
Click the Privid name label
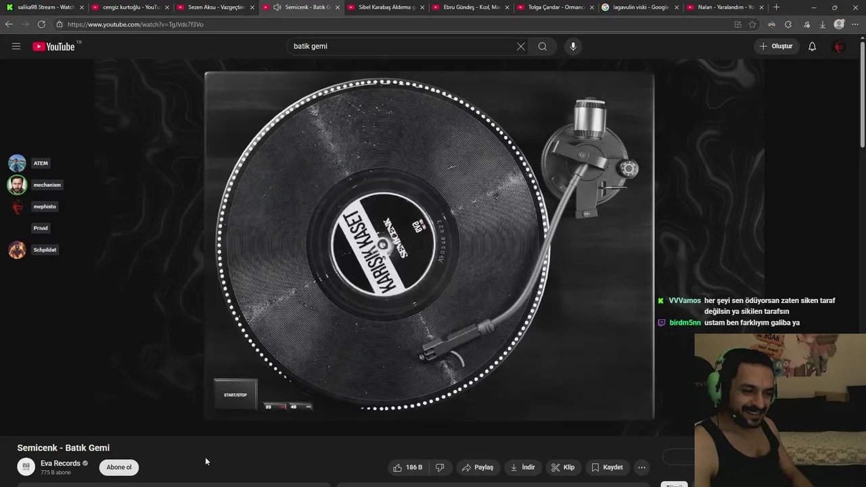pyautogui.click(x=41, y=228)
